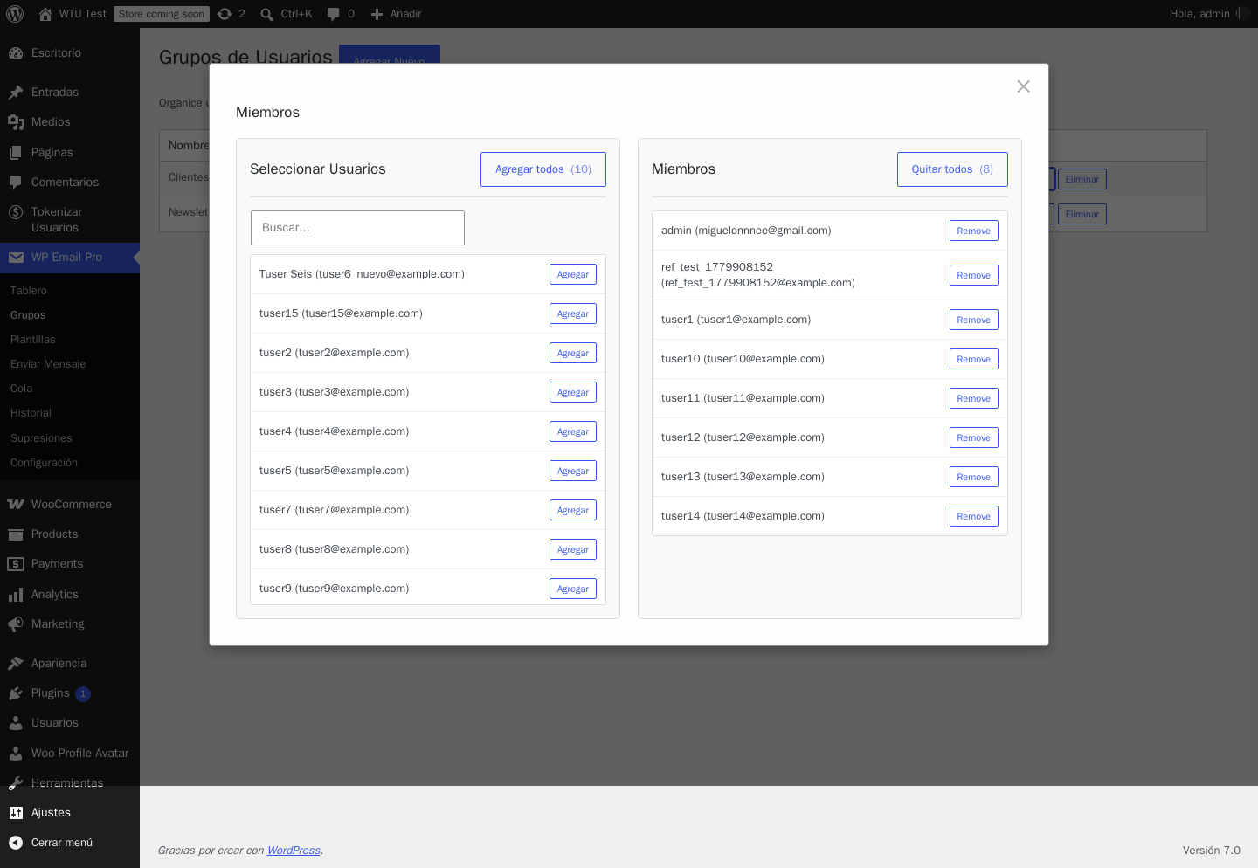This screenshot has width=1258, height=868.
Task: Add tuser5 to members
Action: coord(573,471)
